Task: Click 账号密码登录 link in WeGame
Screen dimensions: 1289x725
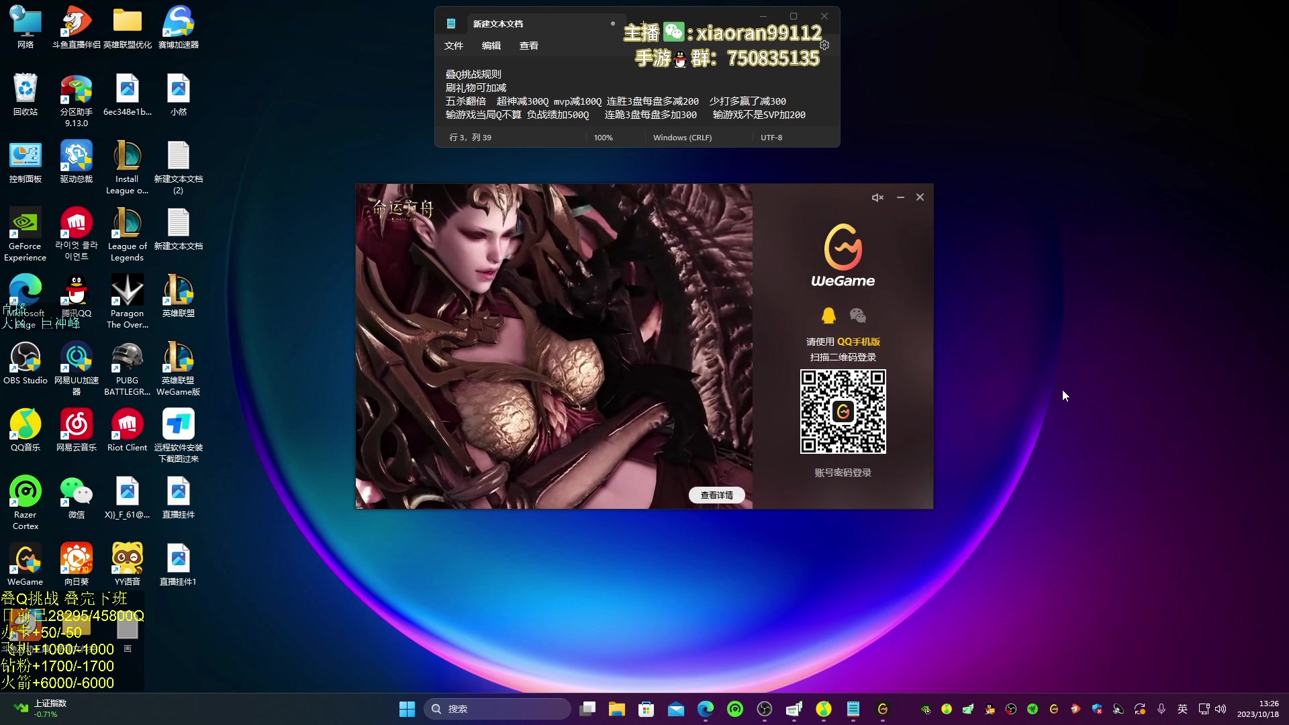Action: pos(843,473)
